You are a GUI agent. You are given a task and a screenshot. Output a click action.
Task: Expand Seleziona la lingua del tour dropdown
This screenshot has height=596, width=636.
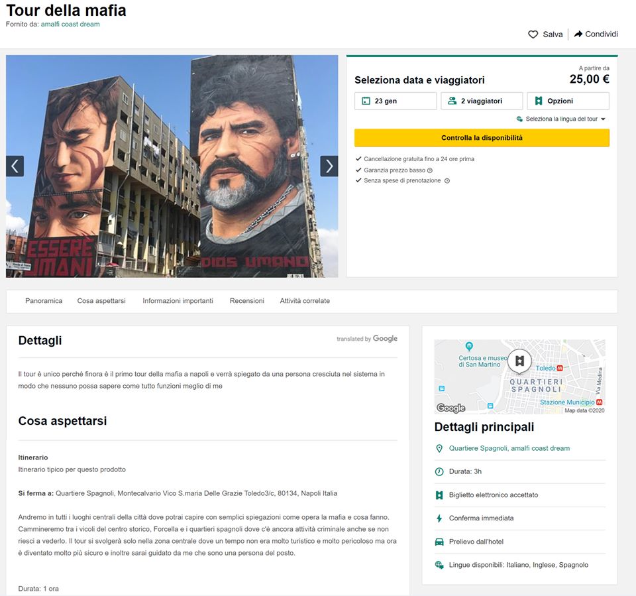coord(561,119)
